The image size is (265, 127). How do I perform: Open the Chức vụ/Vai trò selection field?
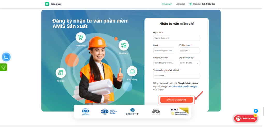164,63
